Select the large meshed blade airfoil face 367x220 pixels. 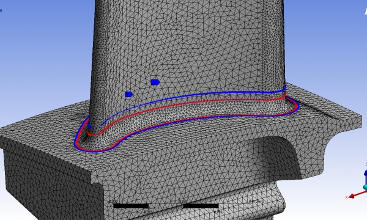click(x=187, y=47)
